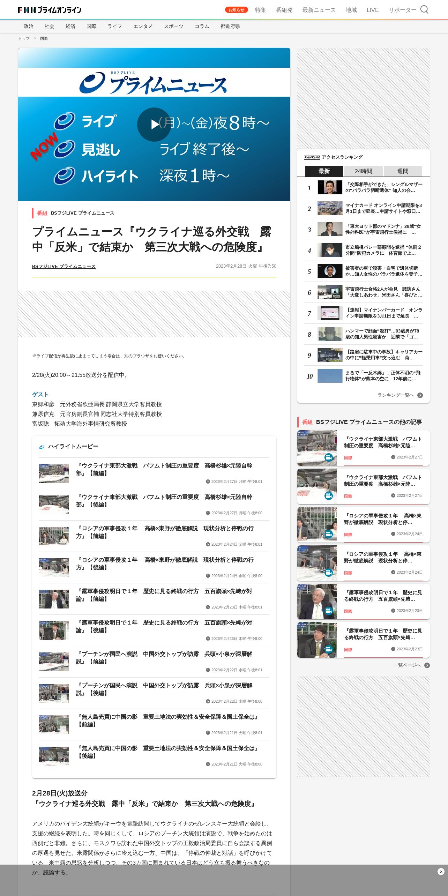Click ranking 1 article thumbnail
The height and width of the screenshot is (896, 448).
(330, 187)
